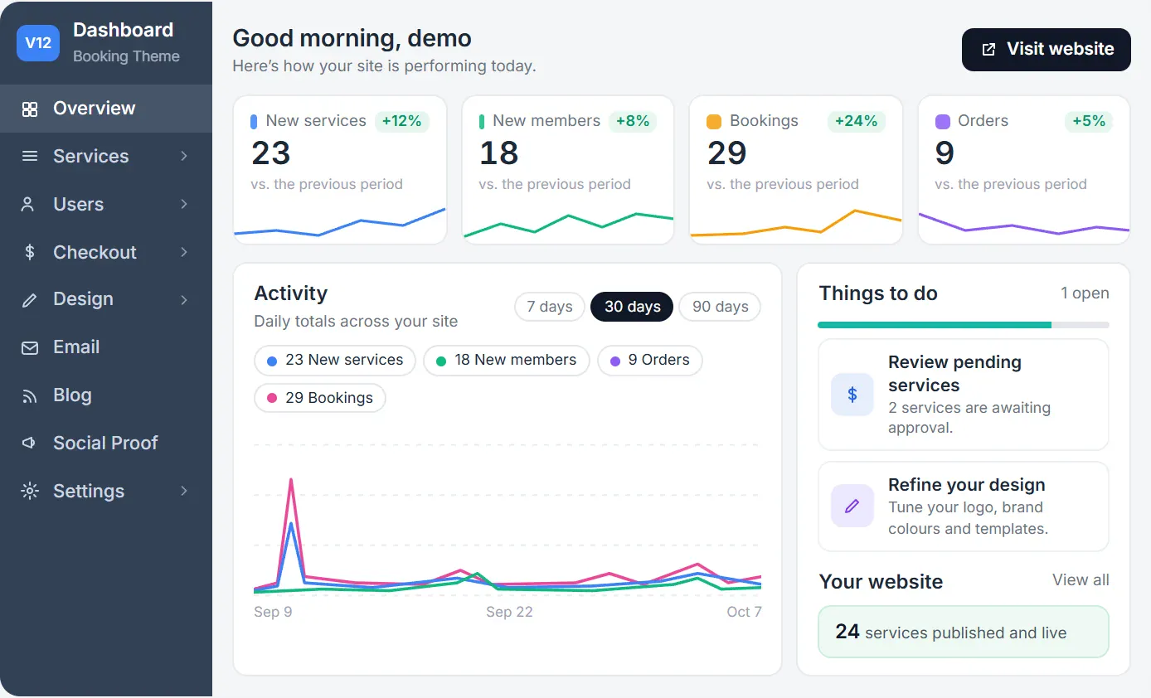The width and height of the screenshot is (1151, 698).
Task: Click the Booking Theme subtitle
Action: 126,56
